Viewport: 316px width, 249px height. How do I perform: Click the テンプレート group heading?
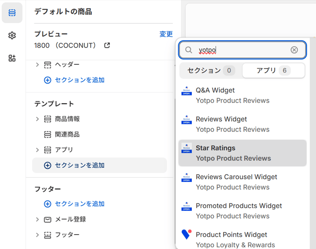[54, 104]
